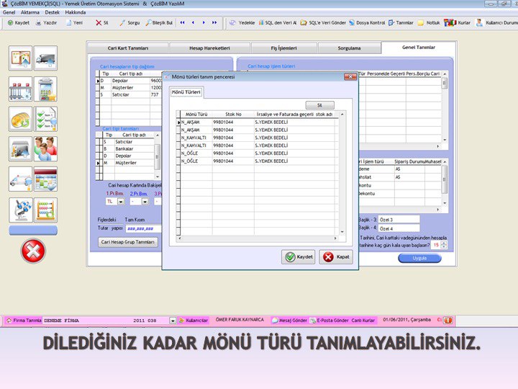The image size is (518, 389).
Task: Click the Özel 3 input field
Action: pyautogui.click(x=399, y=219)
